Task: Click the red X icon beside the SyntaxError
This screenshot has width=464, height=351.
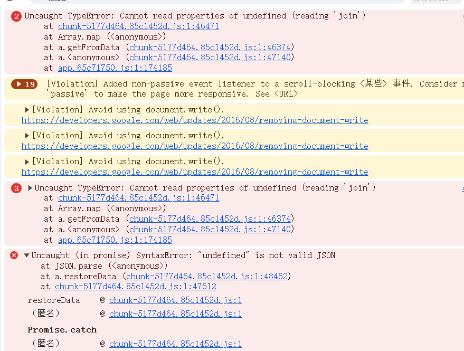Action: (x=14, y=255)
